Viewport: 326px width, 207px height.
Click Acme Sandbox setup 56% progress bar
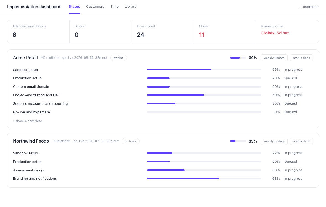pyautogui.click(x=204, y=70)
